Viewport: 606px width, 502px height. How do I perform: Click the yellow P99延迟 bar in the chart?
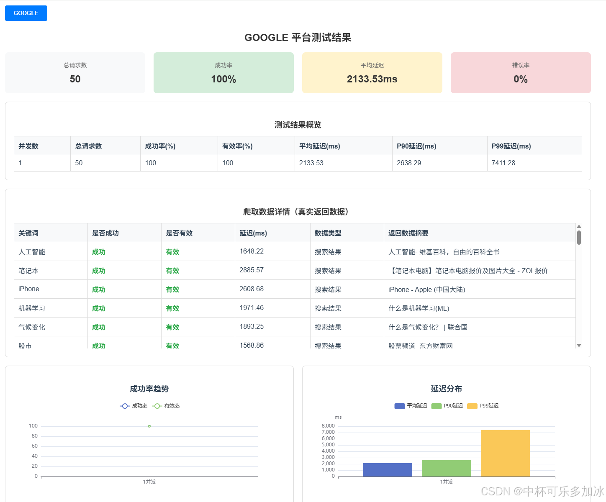506,453
